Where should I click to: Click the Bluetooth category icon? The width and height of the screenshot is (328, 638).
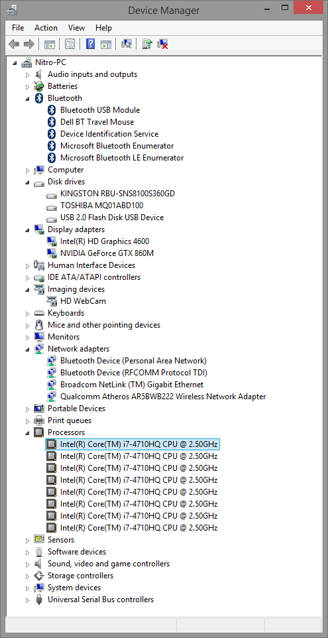coord(39,98)
